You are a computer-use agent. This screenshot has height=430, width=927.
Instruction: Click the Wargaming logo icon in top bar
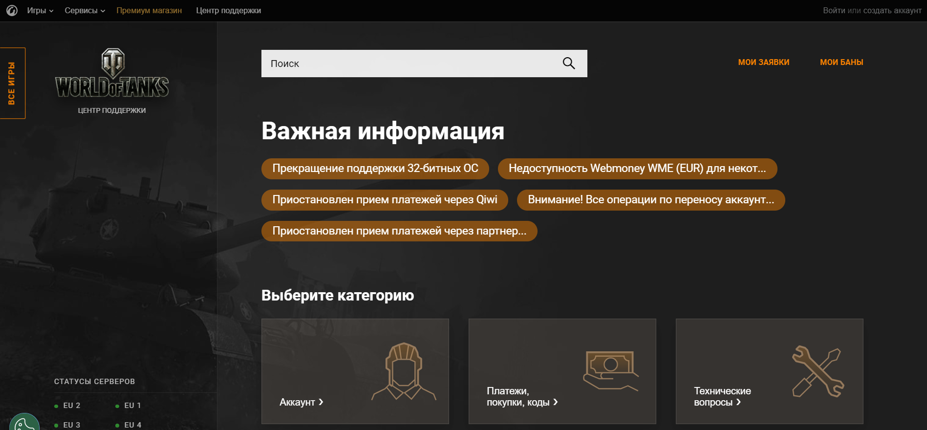coord(12,10)
